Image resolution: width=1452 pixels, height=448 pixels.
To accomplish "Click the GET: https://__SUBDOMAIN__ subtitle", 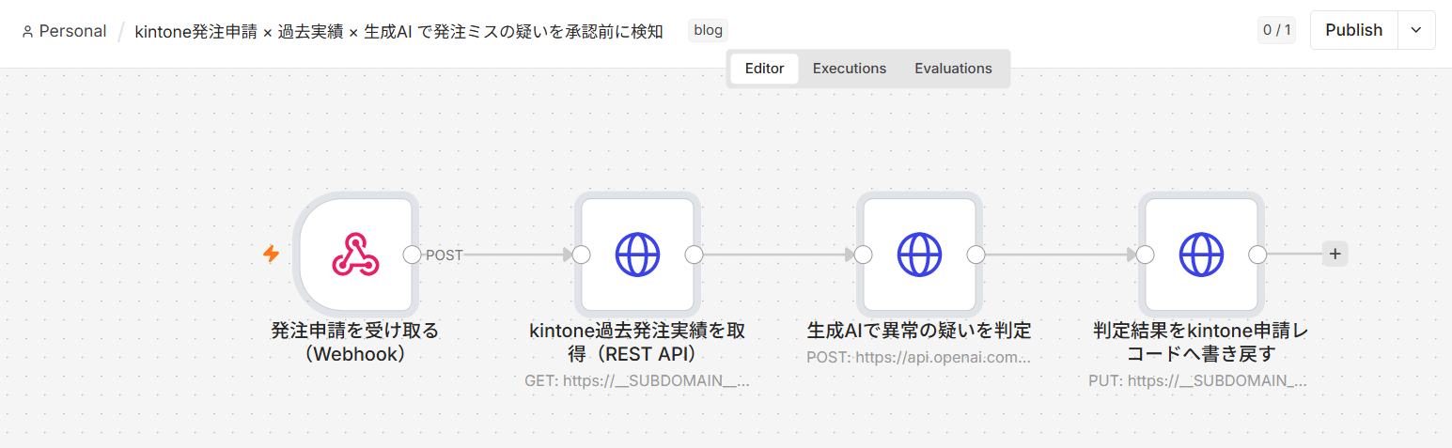I will pyautogui.click(x=637, y=381).
